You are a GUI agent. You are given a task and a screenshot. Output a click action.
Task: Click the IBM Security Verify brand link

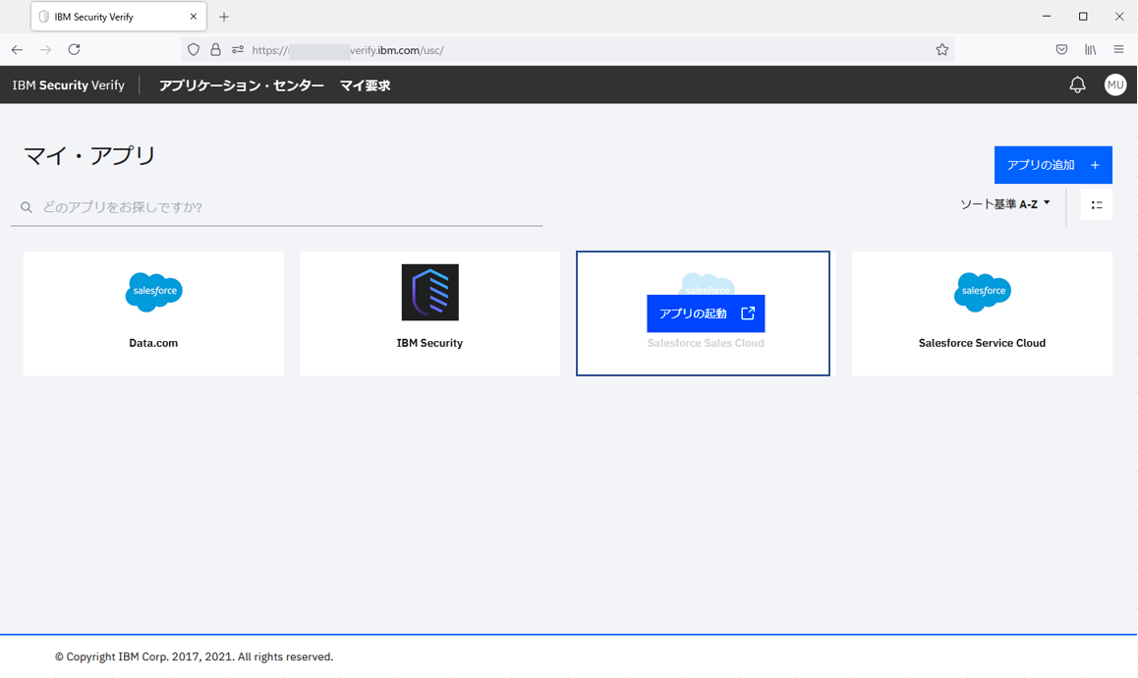point(68,85)
